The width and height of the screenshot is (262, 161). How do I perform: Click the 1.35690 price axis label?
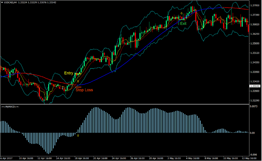pos(254,43)
